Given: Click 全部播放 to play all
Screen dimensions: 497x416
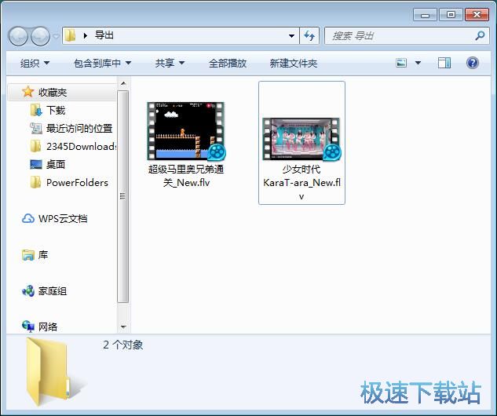Looking at the screenshot, I should [228, 64].
